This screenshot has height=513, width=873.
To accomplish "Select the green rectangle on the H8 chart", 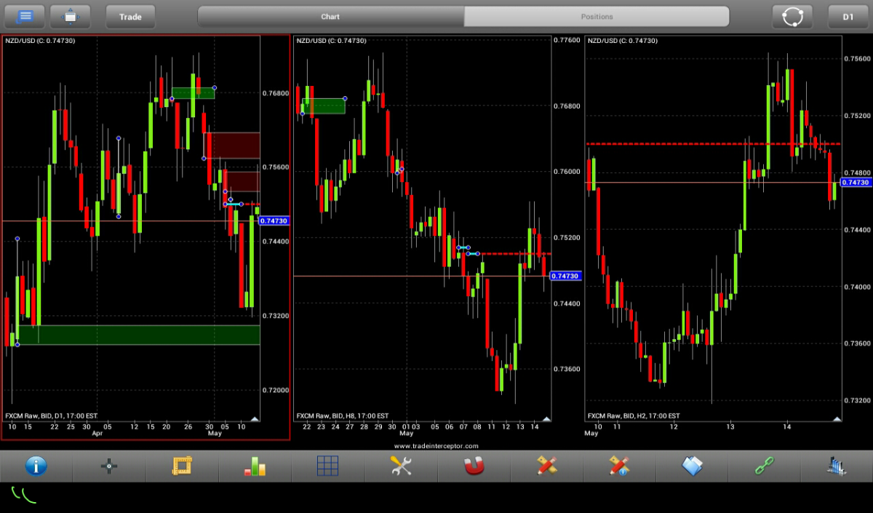I will pos(324,106).
